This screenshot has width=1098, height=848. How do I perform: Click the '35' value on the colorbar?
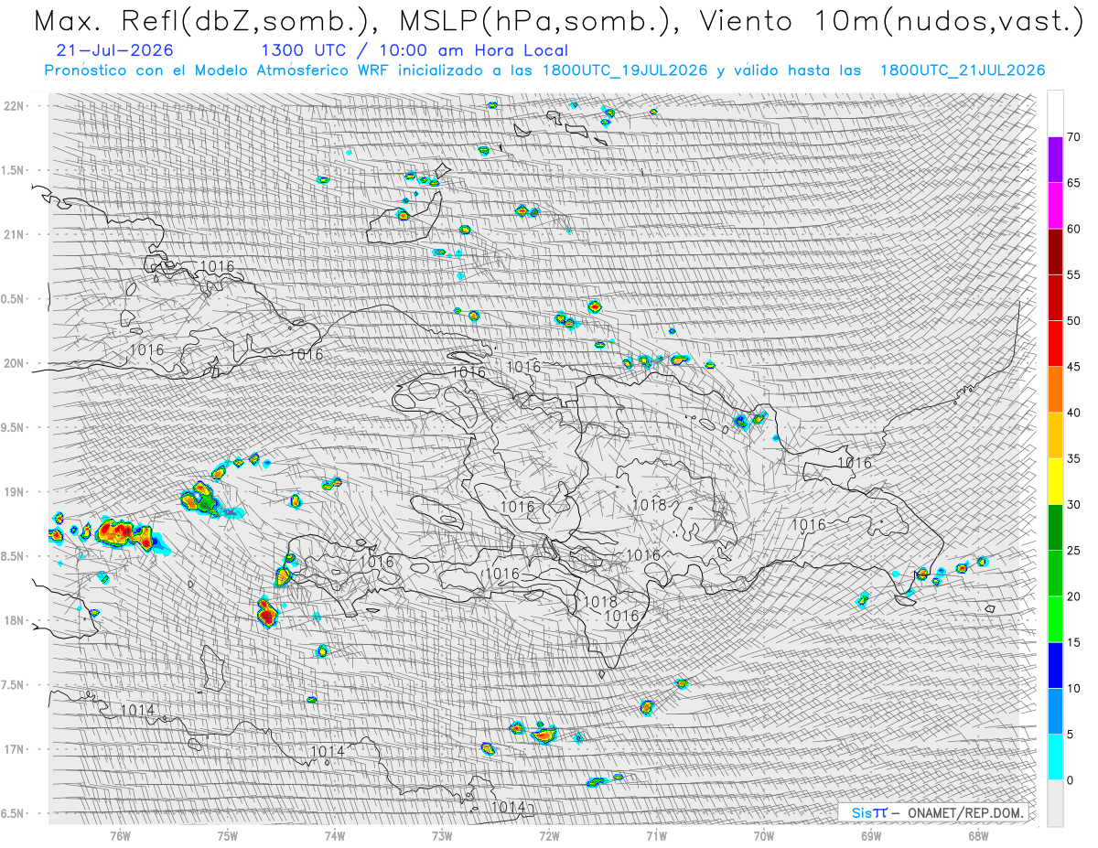[1073, 458]
